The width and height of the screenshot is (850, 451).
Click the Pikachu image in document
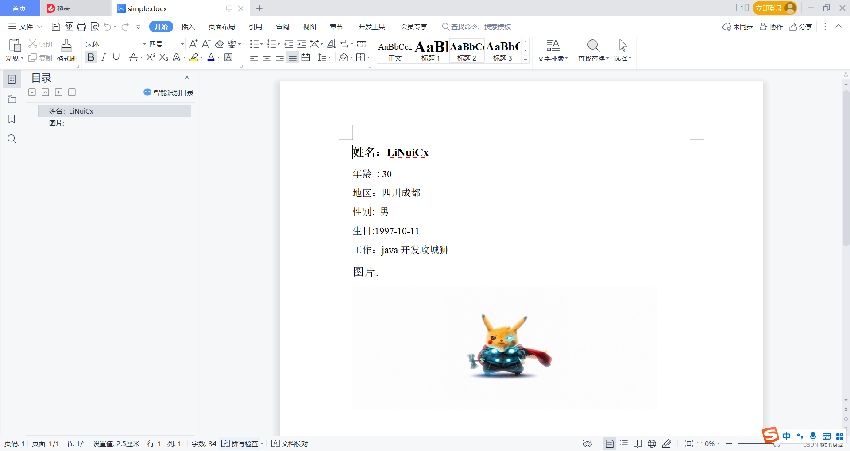click(505, 348)
